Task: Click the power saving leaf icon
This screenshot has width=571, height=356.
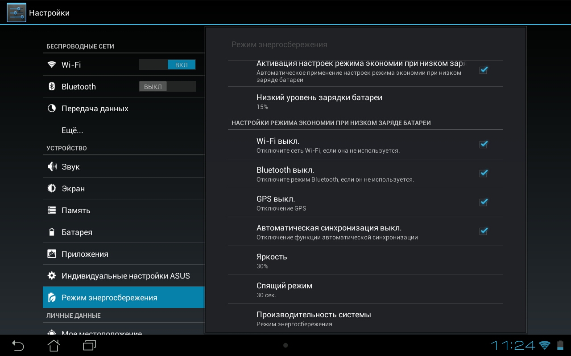Action: [52, 297]
